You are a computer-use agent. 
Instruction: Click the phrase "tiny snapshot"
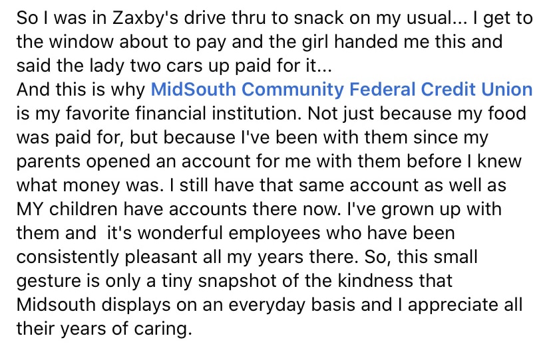click(224, 281)
